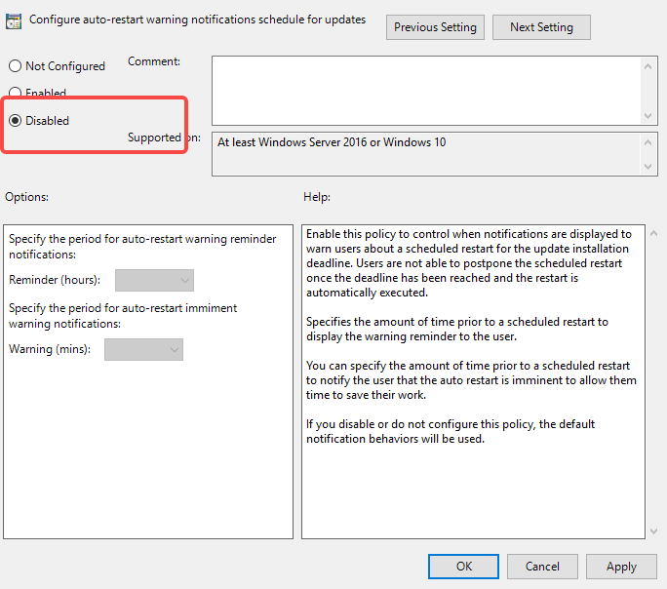Apply the policy changes
The width and height of the screenshot is (667, 589).
(x=621, y=567)
